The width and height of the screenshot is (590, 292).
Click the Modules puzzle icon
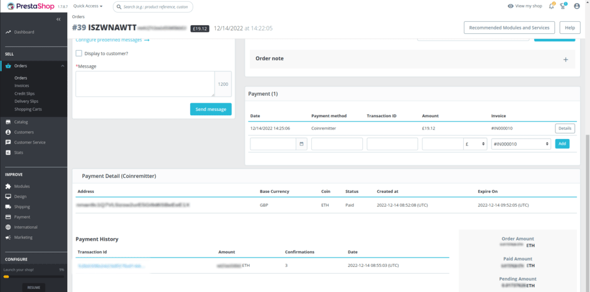click(8, 186)
